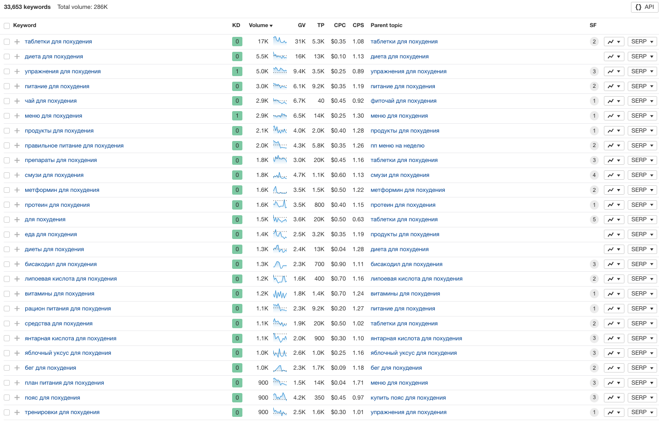Open the API button
The image size is (659, 422).
645,7
